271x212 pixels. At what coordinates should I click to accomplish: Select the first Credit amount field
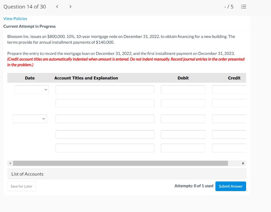pyautogui.click(x=229, y=89)
